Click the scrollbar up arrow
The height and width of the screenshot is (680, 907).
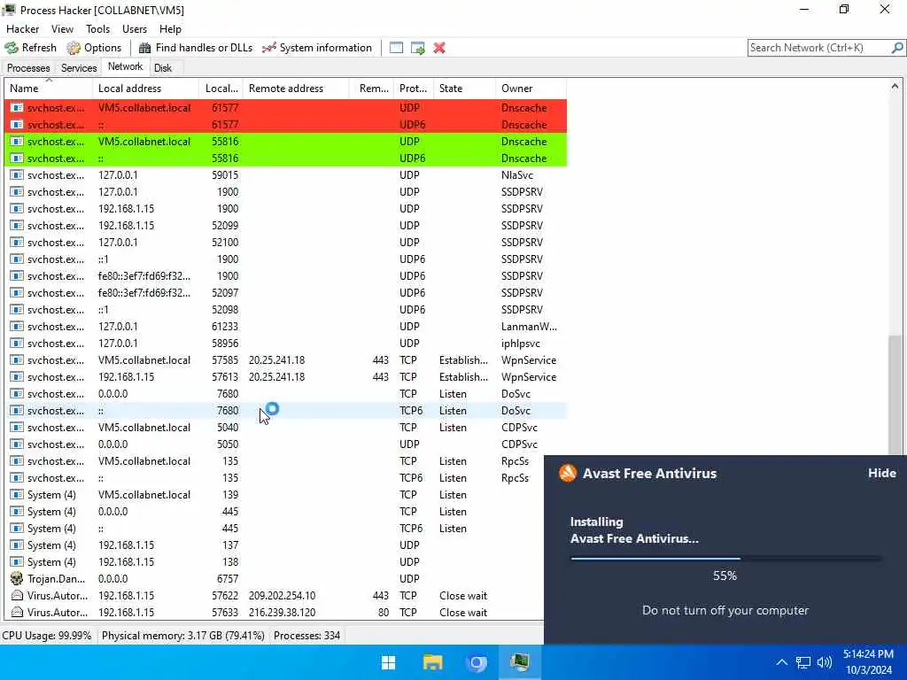tap(895, 86)
